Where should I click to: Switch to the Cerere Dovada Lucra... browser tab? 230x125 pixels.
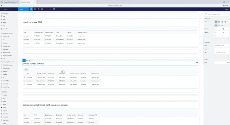click(x=10, y=2)
